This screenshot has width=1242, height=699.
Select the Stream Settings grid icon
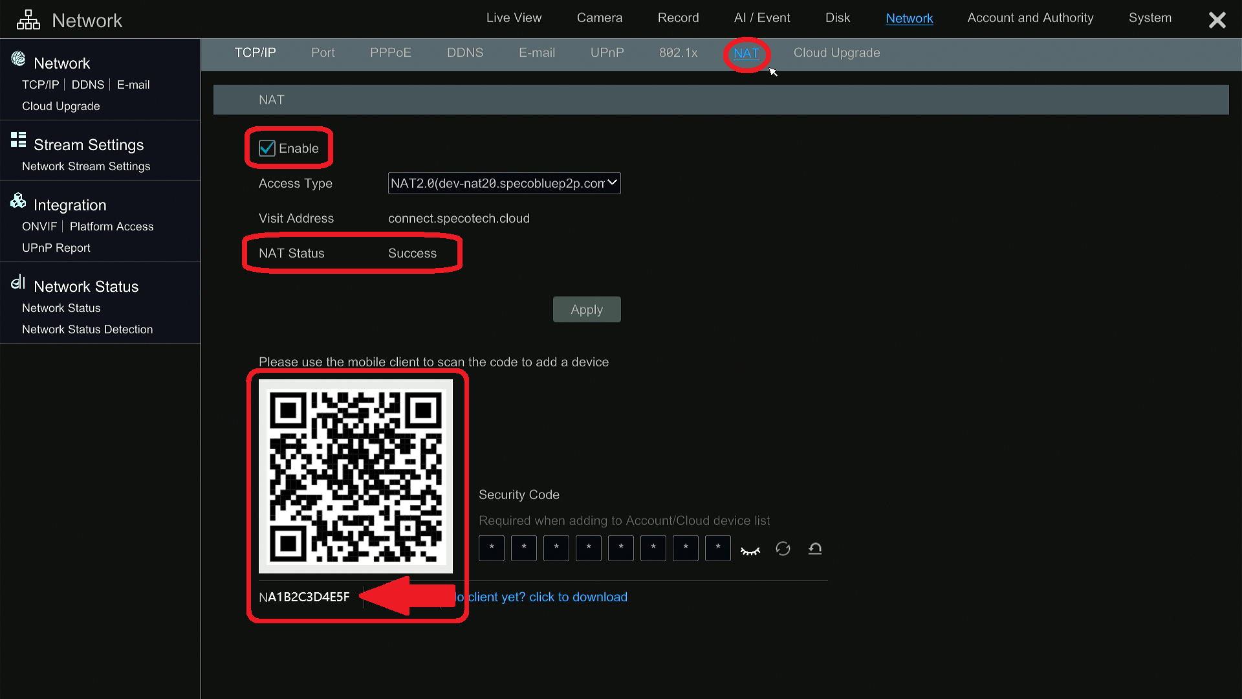pos(17,140)
